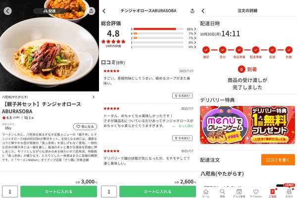Switch to the ご注文 tab
The image size is (297, 198).
[x=272, y=193]
